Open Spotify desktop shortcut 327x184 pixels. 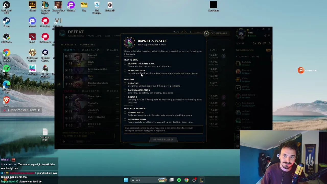(x=6, y=70)
